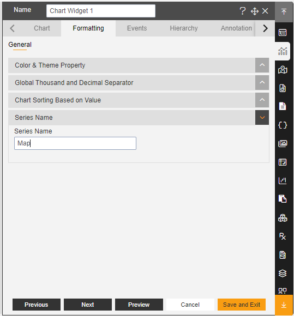Expand Global Thousand and Decimal Separator section
This screenshot has height=316, width=294.
[262, 82]
